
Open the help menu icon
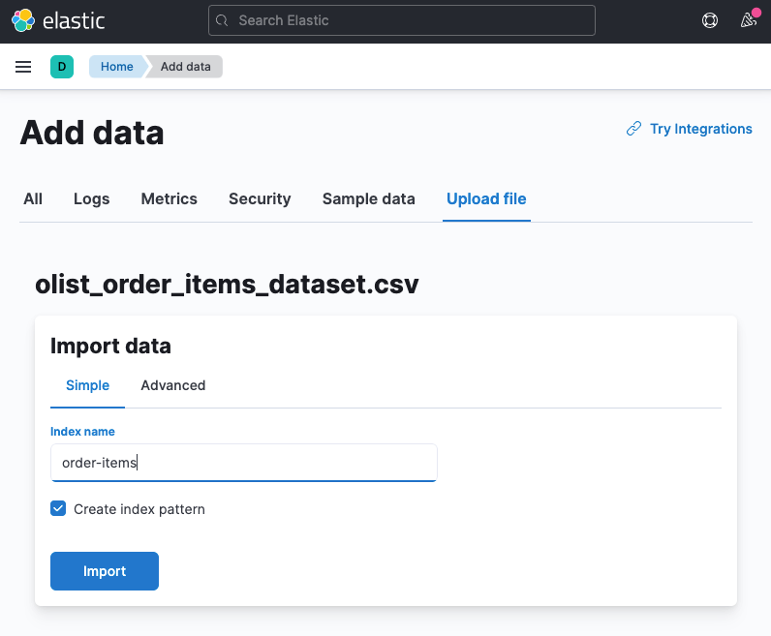pos(710,20)
